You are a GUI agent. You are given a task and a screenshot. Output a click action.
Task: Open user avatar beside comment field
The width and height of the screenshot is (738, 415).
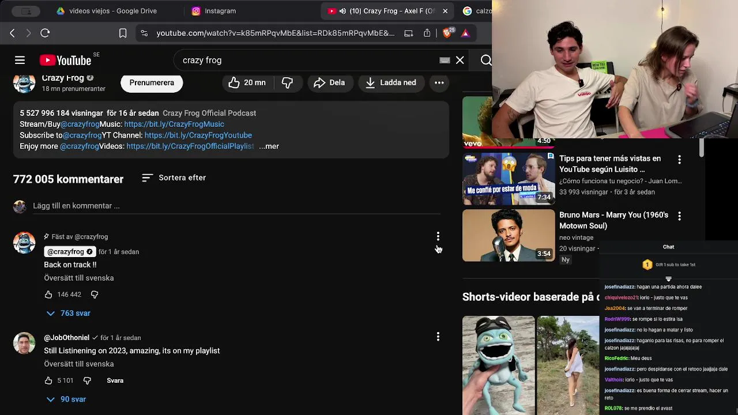[20, 206]
